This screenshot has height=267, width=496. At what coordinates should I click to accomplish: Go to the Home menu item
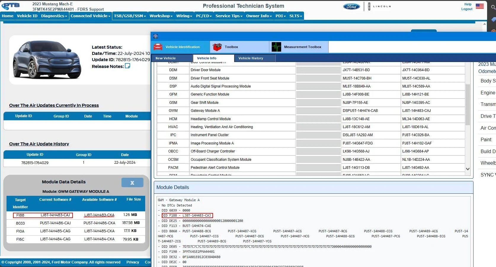point(8,16)
